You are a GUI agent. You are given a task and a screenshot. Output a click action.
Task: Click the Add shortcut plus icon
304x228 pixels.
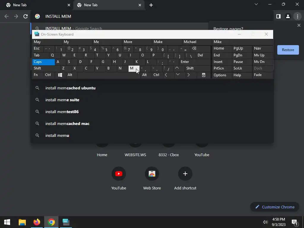(x=185, y=174)
